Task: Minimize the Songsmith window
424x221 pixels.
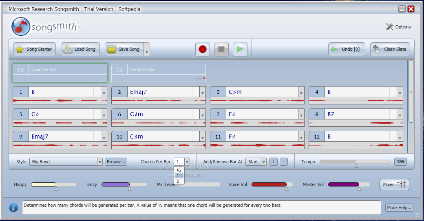Action: coord(402,9)
